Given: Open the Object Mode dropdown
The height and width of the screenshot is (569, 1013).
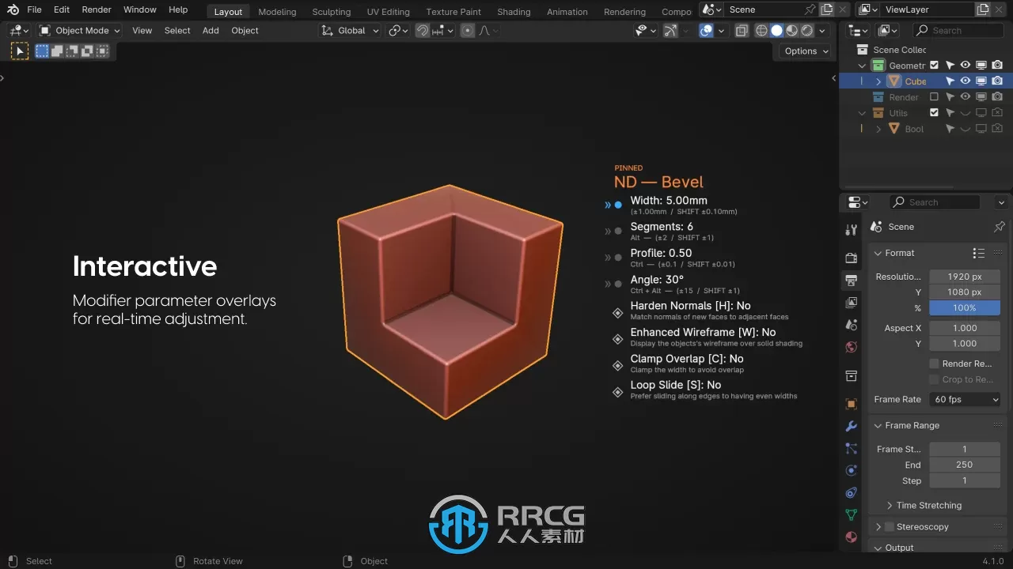Looking at the screenshot, I should click(79, 30).
